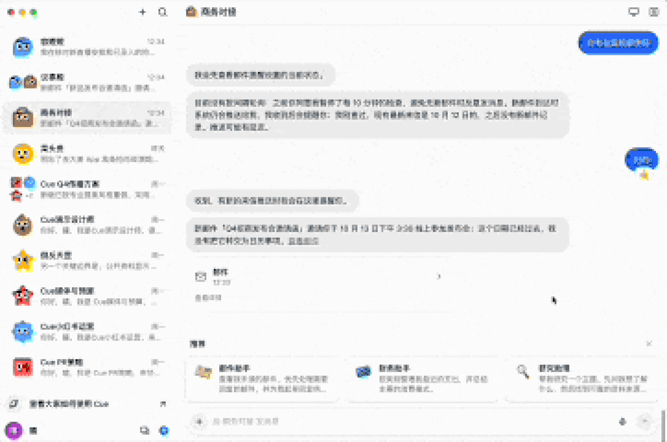This screenshot has height=442, width=667.
Task: Click the microphone icon in message box
Action: [623, 421]
